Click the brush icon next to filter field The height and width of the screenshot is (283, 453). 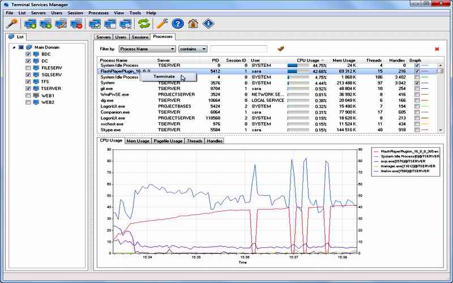coord(280,49)
